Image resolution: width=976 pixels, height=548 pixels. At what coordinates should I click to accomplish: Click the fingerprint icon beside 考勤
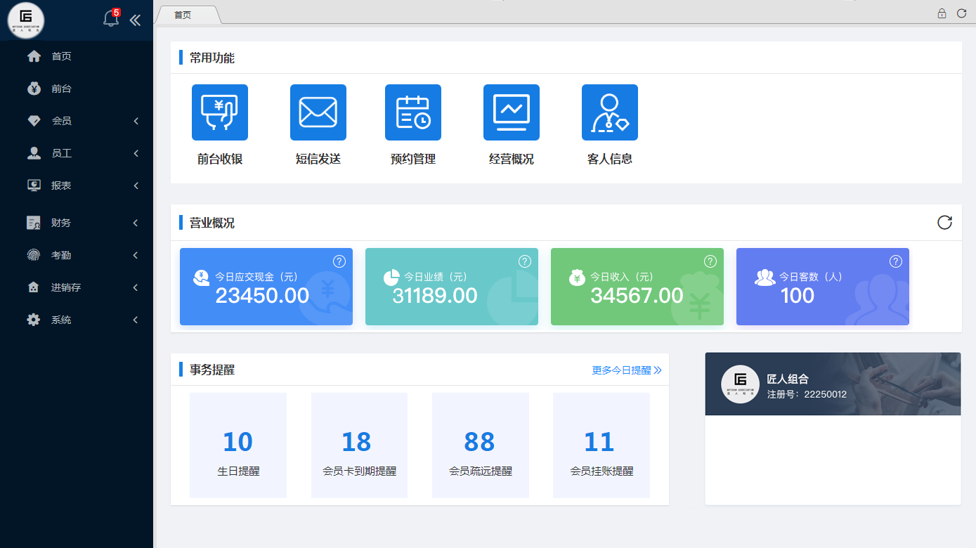tap(34, 255)
